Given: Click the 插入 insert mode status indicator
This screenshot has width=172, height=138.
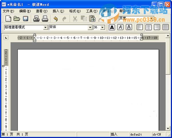Looking at the screenshot, I should click(x=120, y=134).
